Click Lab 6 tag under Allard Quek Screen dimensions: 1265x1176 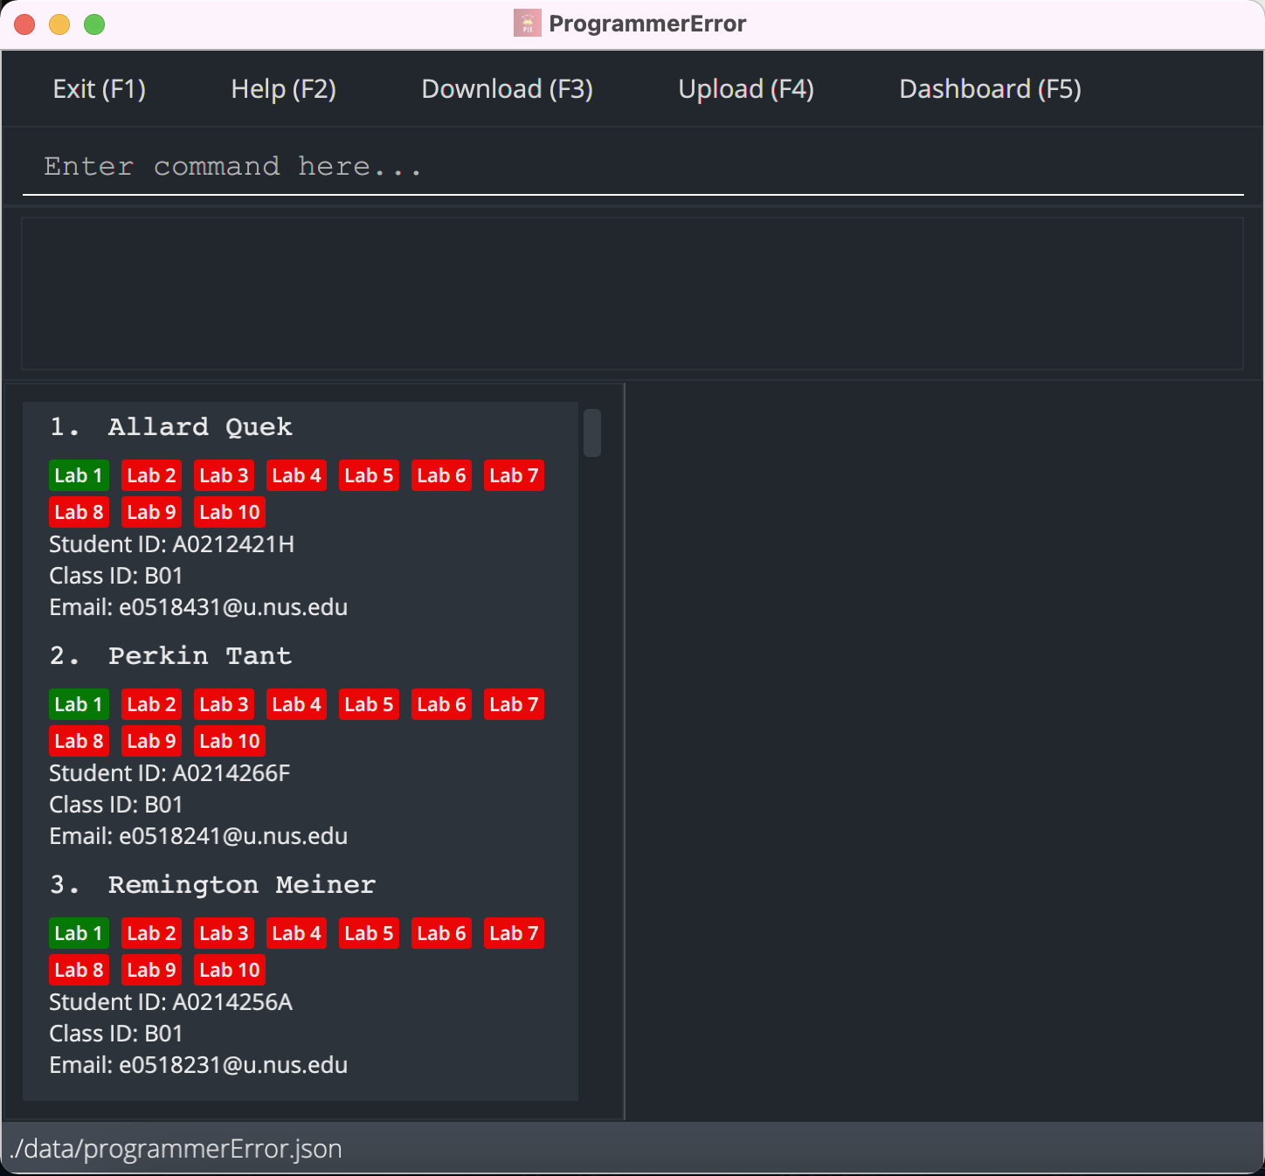441,475
